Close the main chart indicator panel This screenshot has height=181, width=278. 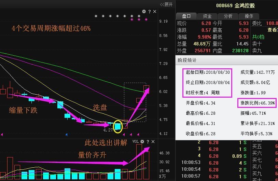[155, 12]
